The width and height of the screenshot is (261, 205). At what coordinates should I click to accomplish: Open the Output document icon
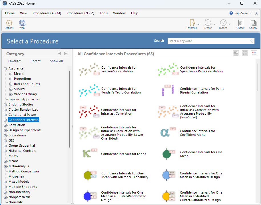pyautogui.click(x=240, y=23)
